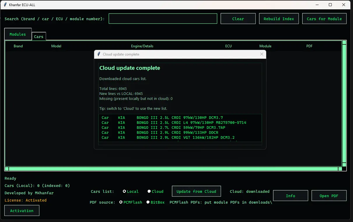Screen dimensions: 353x222
Task: Click the feather icon on the update dialog
Action: coord(99,54)
